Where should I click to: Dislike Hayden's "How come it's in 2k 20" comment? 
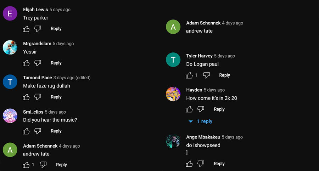pyautogui.click(x=201, y=109)
